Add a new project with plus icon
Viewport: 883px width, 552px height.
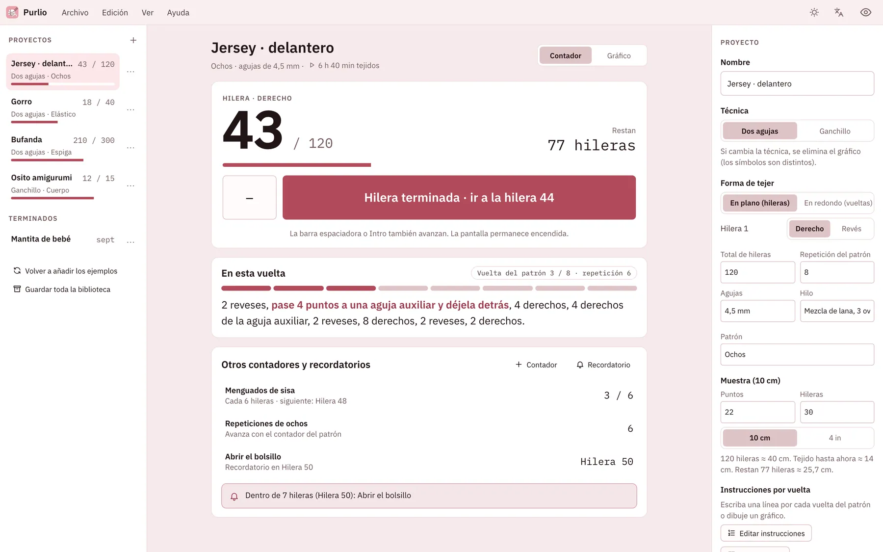tap(133, 40)
